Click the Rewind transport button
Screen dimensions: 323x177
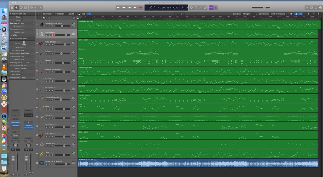pos(118,7)
